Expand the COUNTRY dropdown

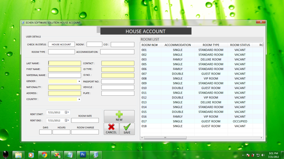pos(79,99)
